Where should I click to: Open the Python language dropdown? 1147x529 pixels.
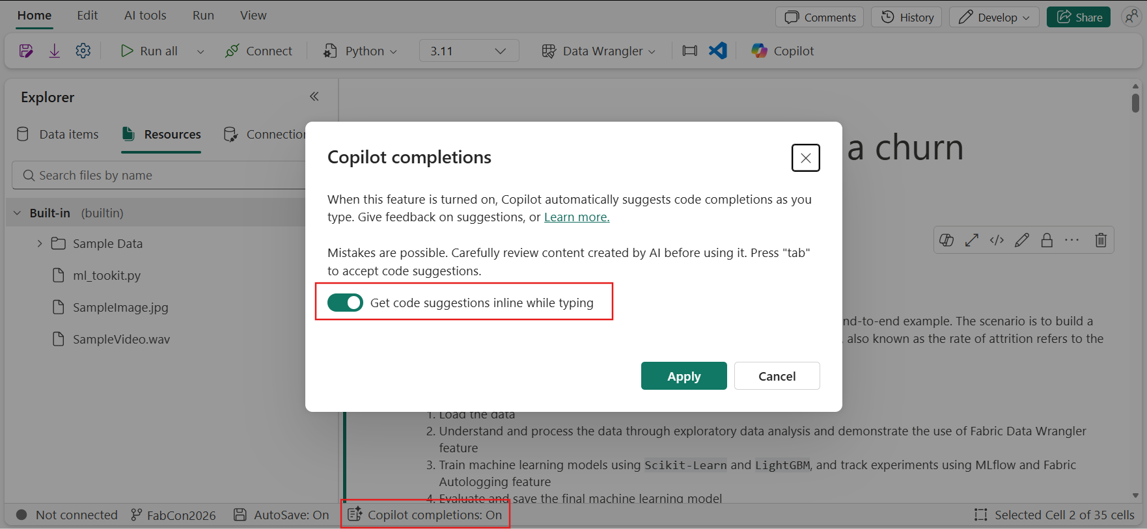[360, 51]
